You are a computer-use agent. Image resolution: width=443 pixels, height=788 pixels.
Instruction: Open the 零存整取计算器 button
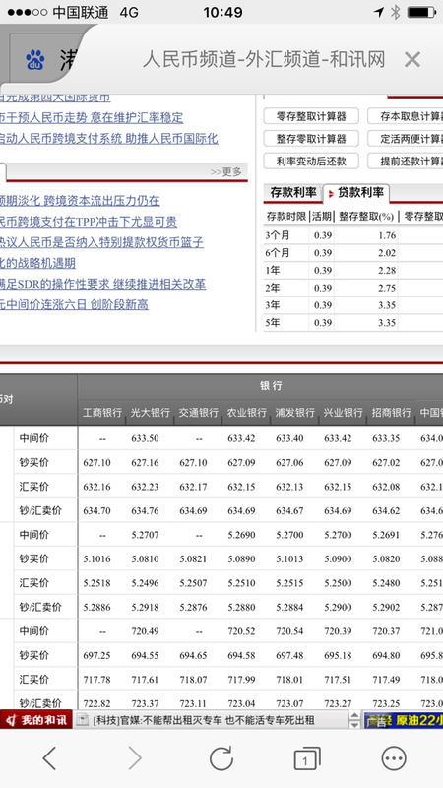point(311,116)
